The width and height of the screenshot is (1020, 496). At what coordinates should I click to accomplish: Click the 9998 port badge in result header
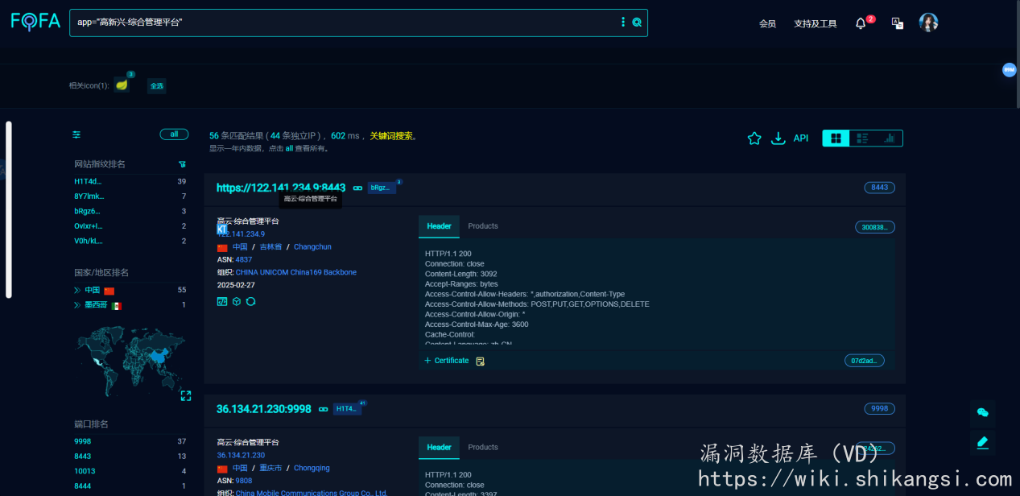coord(880,409)
